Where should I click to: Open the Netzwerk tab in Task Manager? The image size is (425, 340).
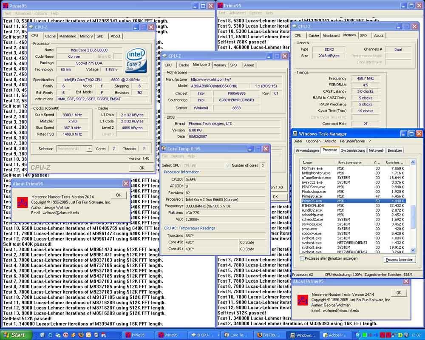[376, 150]
